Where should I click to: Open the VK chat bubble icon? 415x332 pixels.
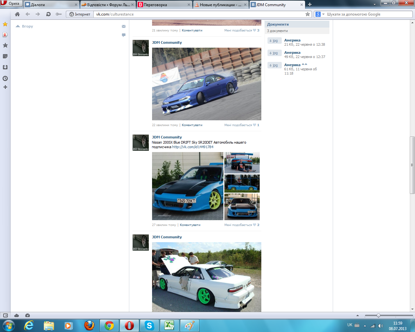pos(124,35)
